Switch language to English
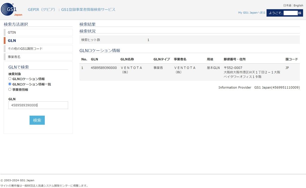 click(298, 5)
